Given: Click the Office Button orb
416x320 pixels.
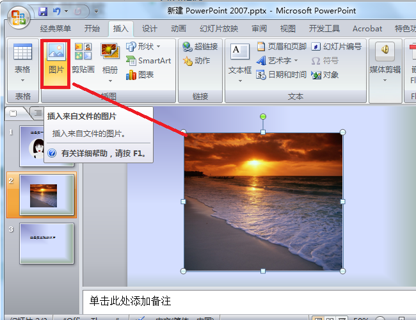Looking at the screenshot, I should pos(18,17).
